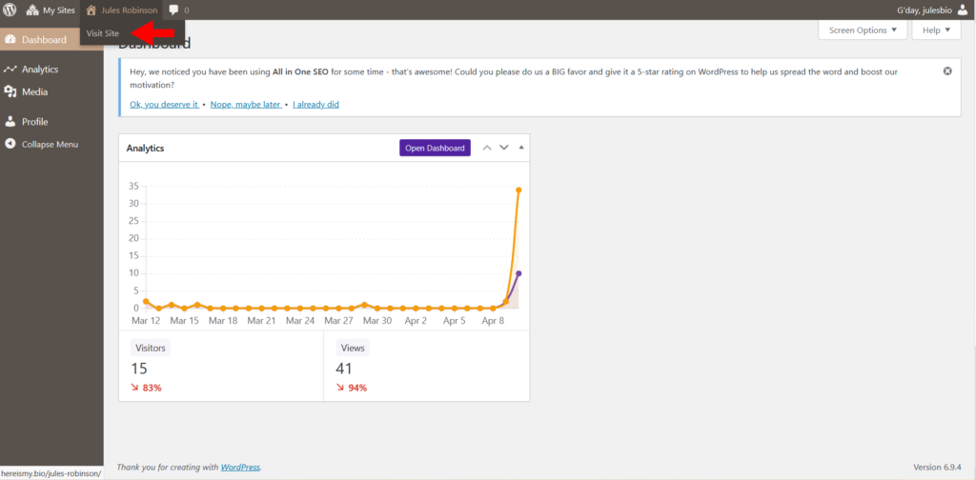Screen dimensions: 976x480
Task: Open My Sites in admin bar
Action: pos(51,10)
